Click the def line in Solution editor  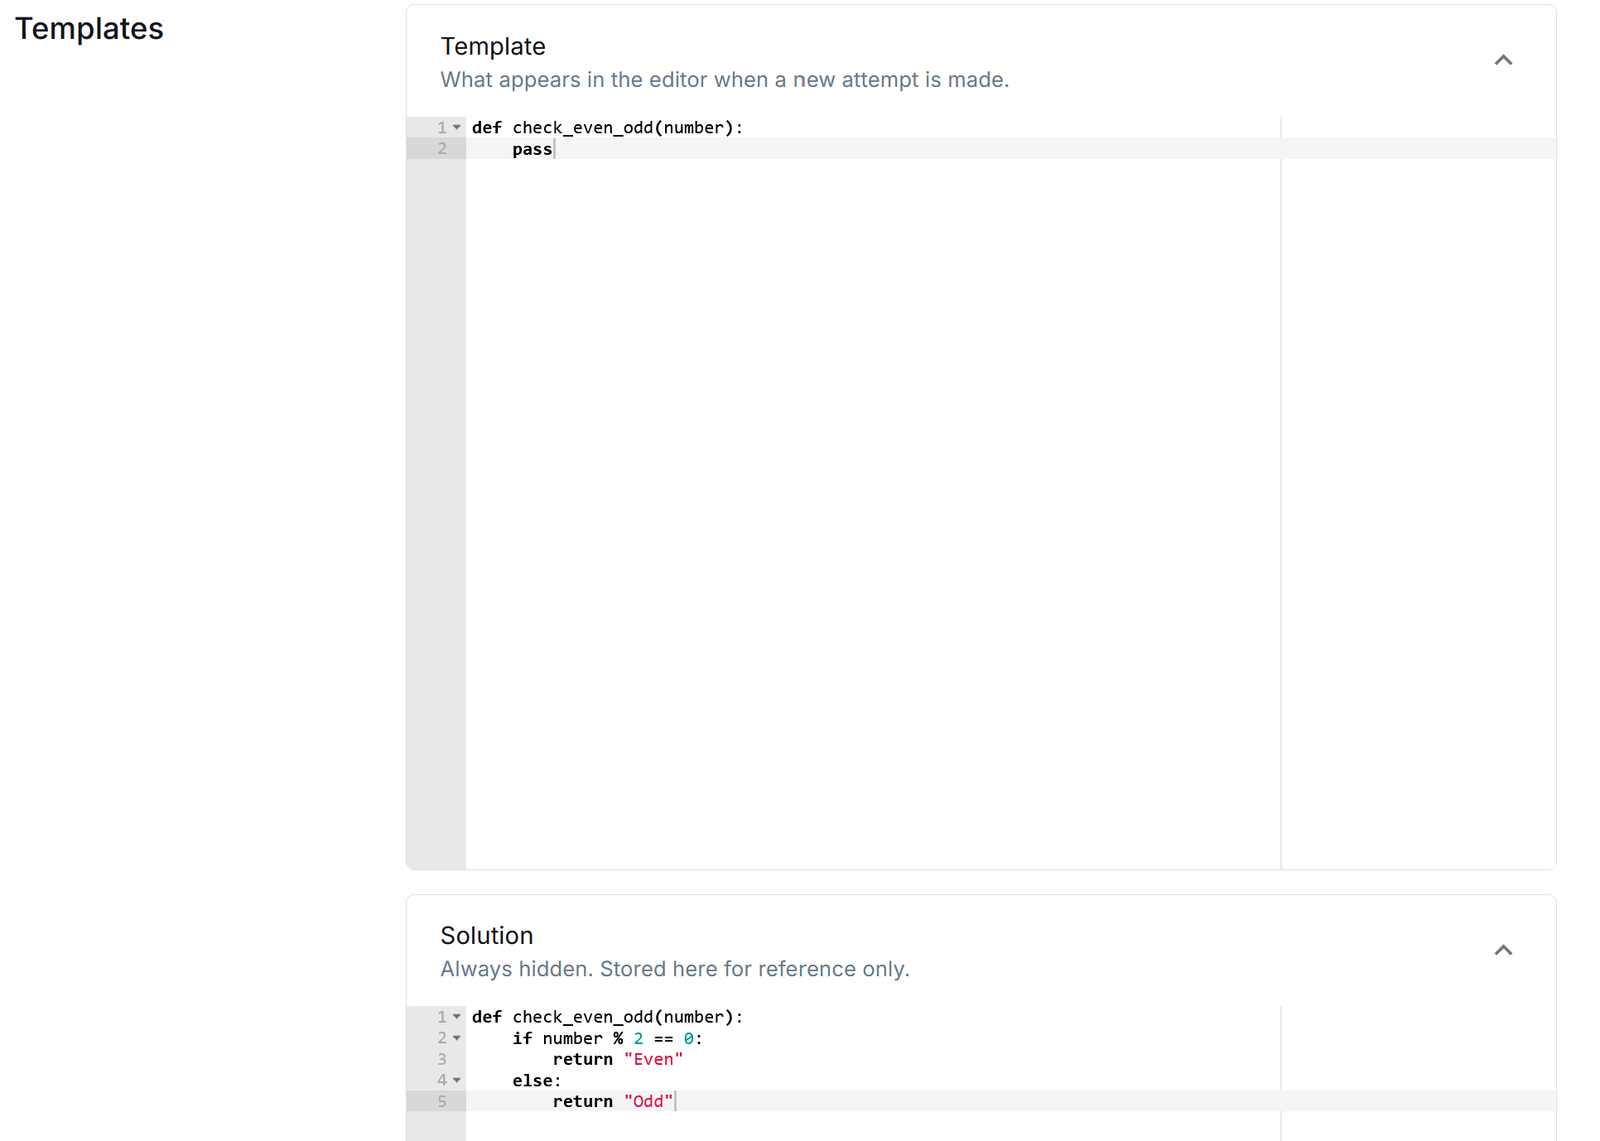click(607, 1017)
